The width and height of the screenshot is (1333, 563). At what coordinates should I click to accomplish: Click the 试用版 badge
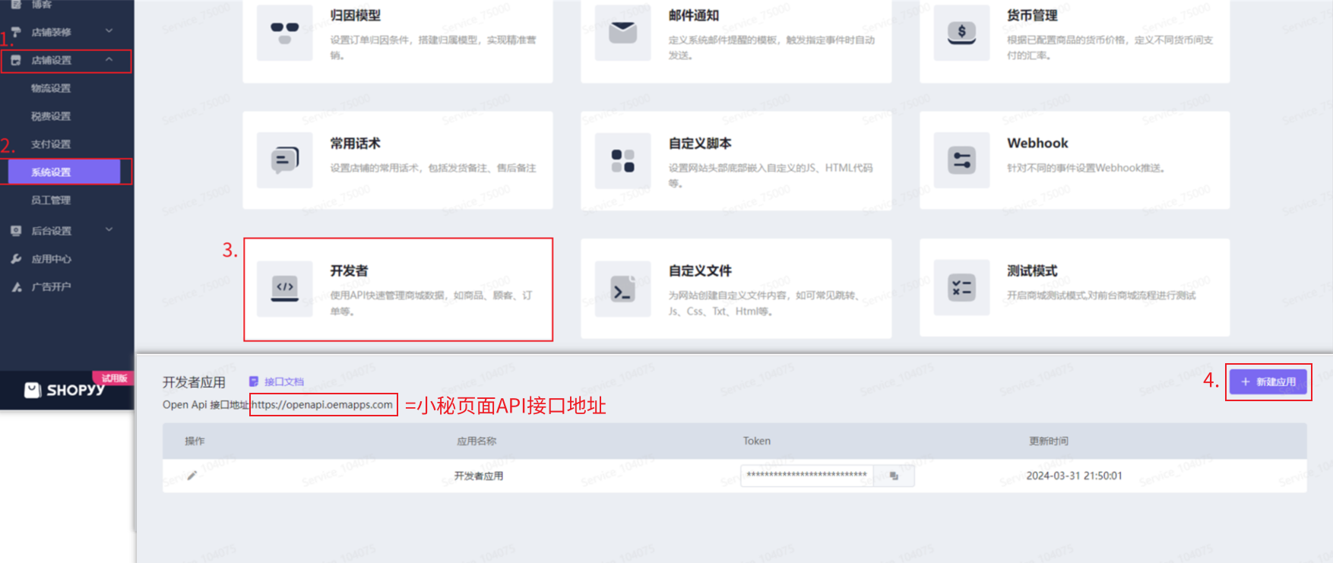(114, 378)
